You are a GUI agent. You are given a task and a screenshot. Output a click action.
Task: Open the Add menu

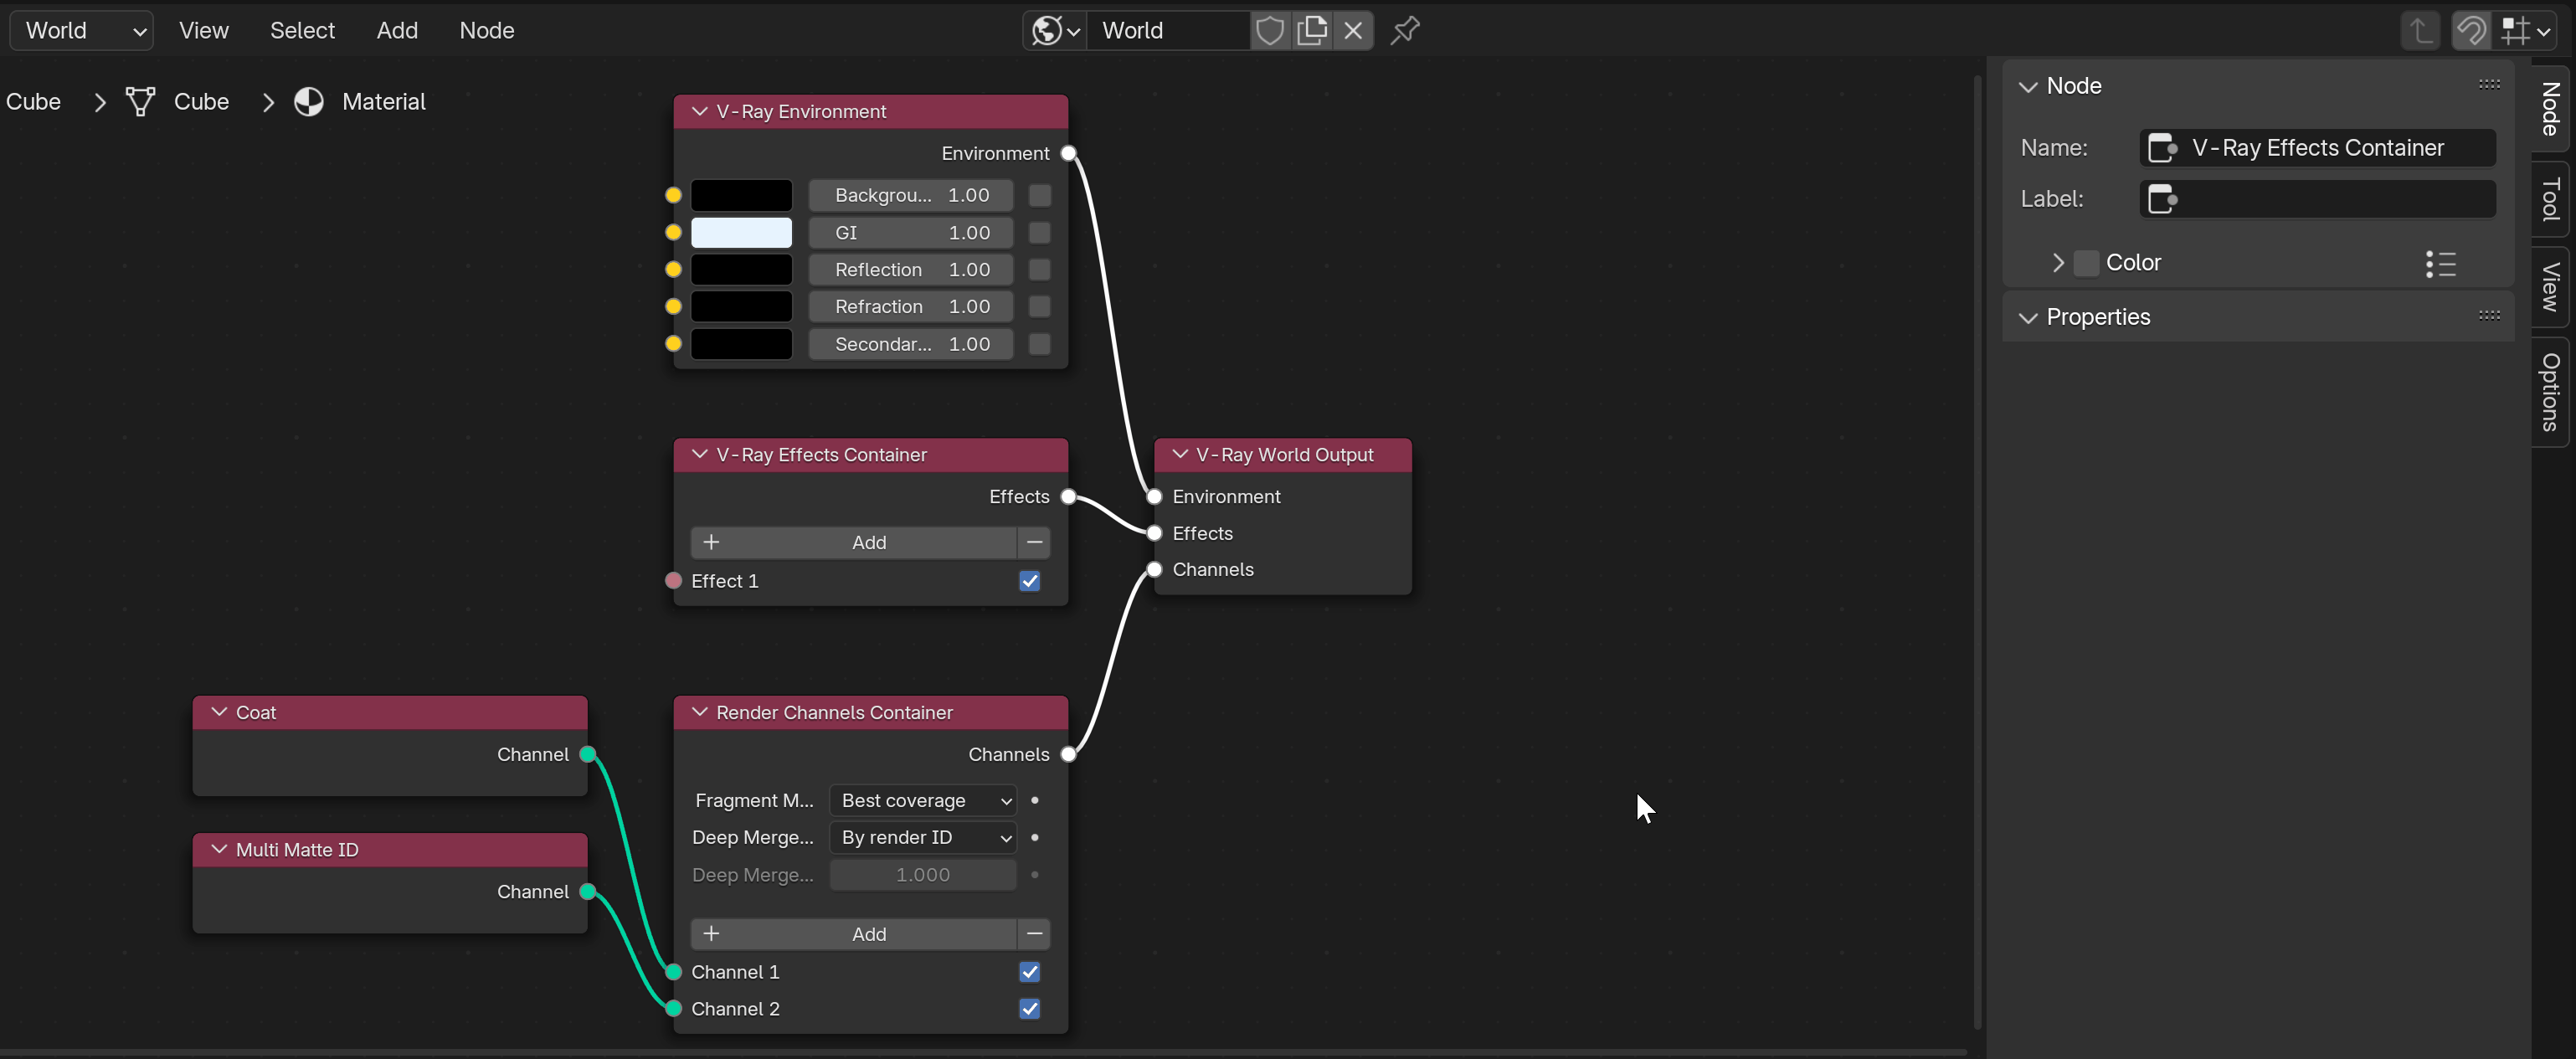(x=397, y=30)
